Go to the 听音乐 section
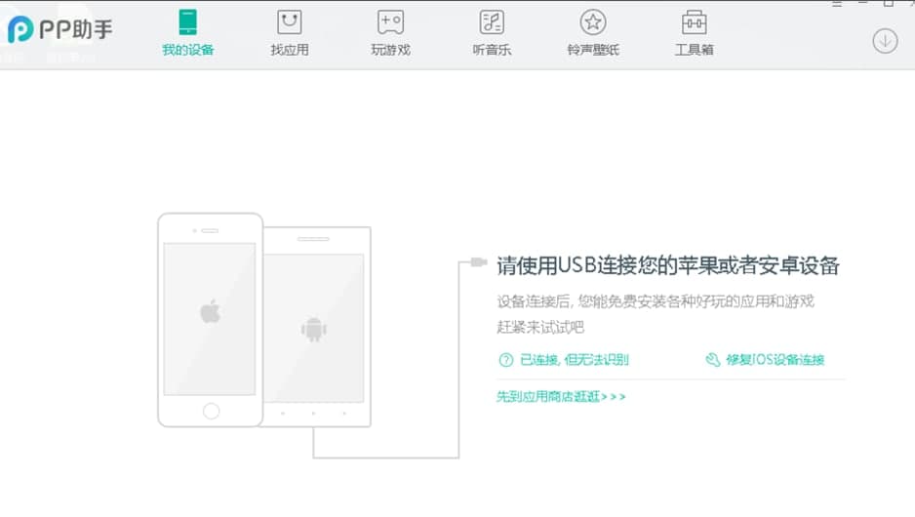The image size is (915, 517). [x=492, y=33]
